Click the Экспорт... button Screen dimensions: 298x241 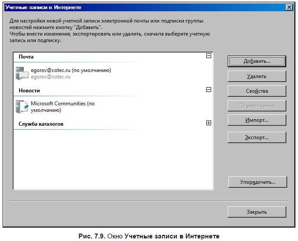click(x=257, y=137)
